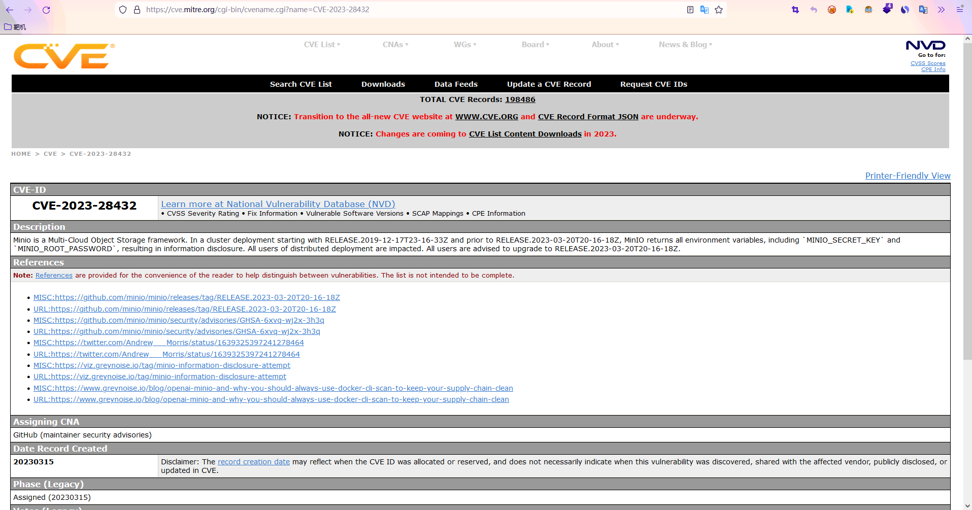Viewport: 972px width, 510px height.
Task: Expand the CNAs dropdown menu
Action: point(395,45)
